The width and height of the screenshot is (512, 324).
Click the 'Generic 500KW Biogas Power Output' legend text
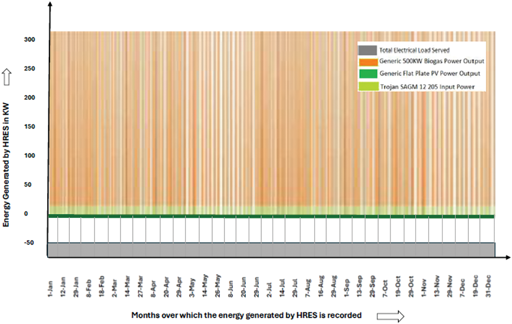point(431,61)
